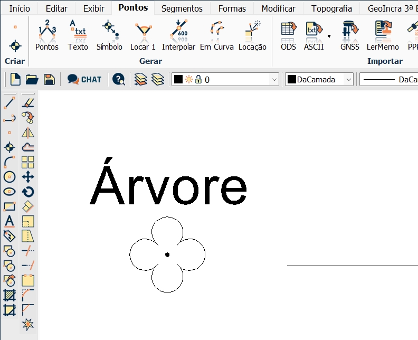
Task: Choose the Símbolo tool
Action: pos(109,35)
